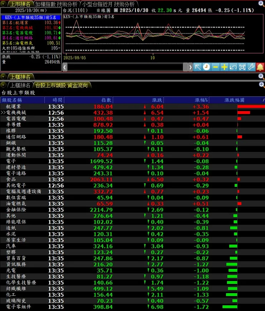Viewport: 265px width, 311px height.
Task: Select 航運業 row in sector table
Action: (x=132, y=106)
